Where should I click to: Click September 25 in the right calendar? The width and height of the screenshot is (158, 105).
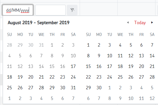click(x=120, y=77)
